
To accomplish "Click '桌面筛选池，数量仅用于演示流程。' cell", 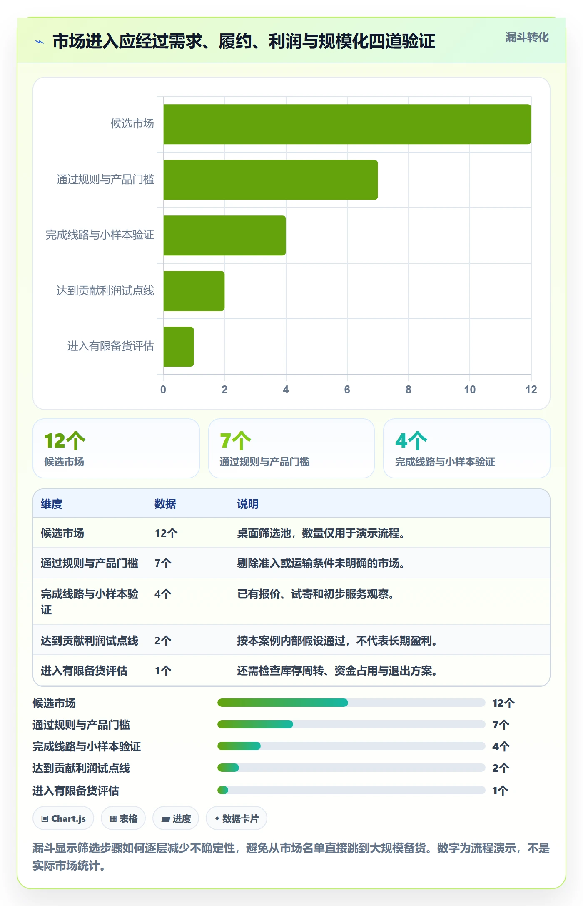I will coord(321,533).
